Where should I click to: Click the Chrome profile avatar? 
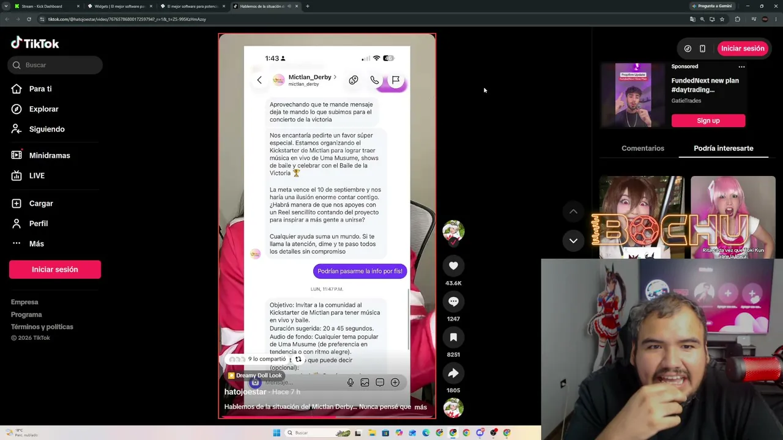point(765,19)
